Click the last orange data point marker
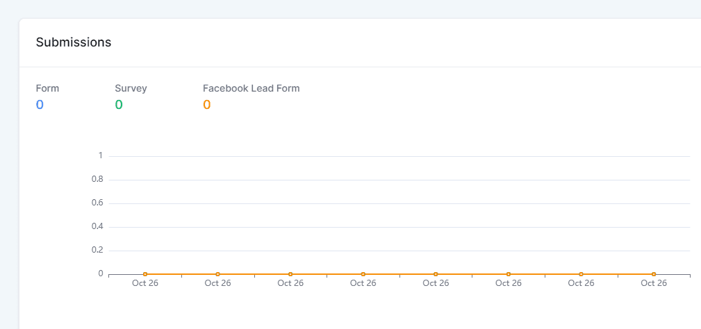 click(654, 274)
